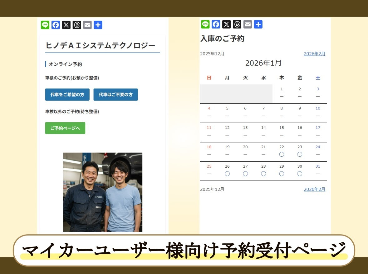Viewport: 368px width, 274px height.
Task: Click the photo of two mechanics
Action: tap(103, 192)
